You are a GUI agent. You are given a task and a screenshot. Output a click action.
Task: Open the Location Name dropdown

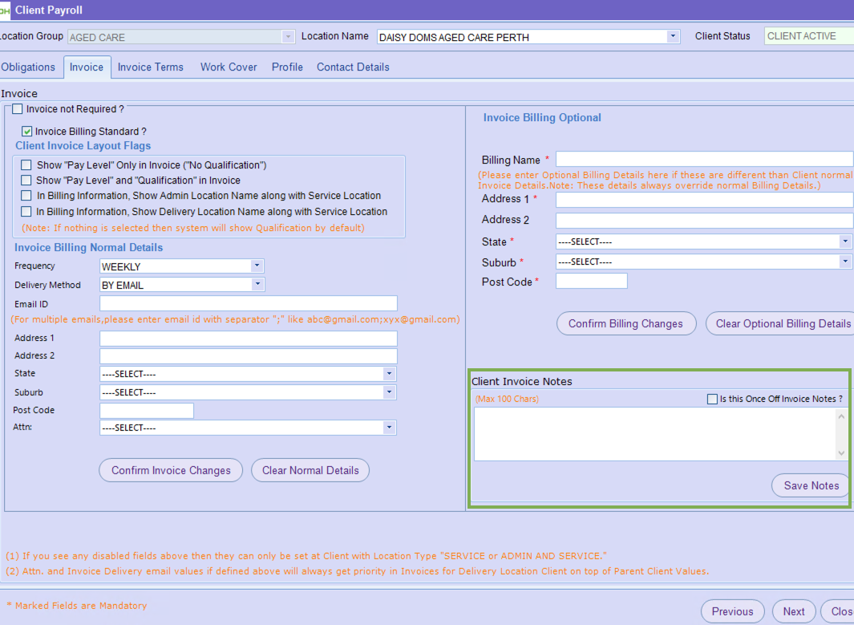[x=672, y=37]
